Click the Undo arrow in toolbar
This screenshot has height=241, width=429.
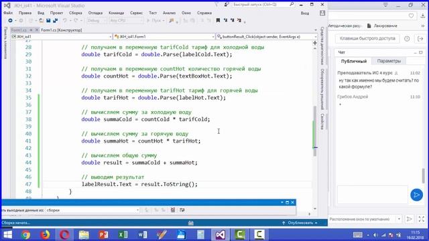coord(65,21)
